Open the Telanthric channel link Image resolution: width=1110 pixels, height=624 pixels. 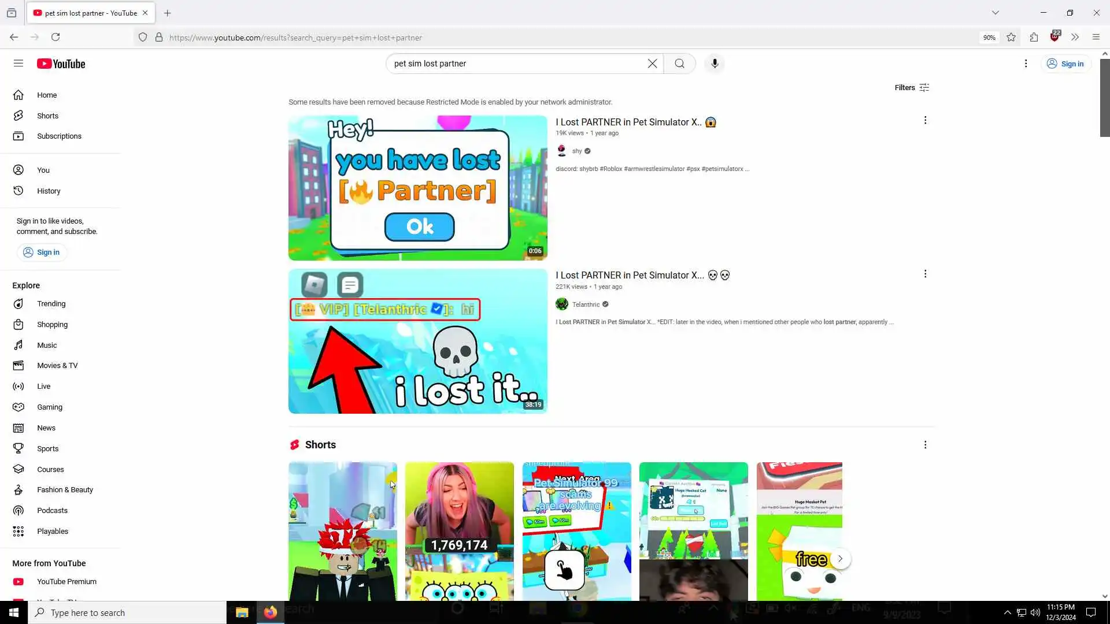[x=586, y=304]
